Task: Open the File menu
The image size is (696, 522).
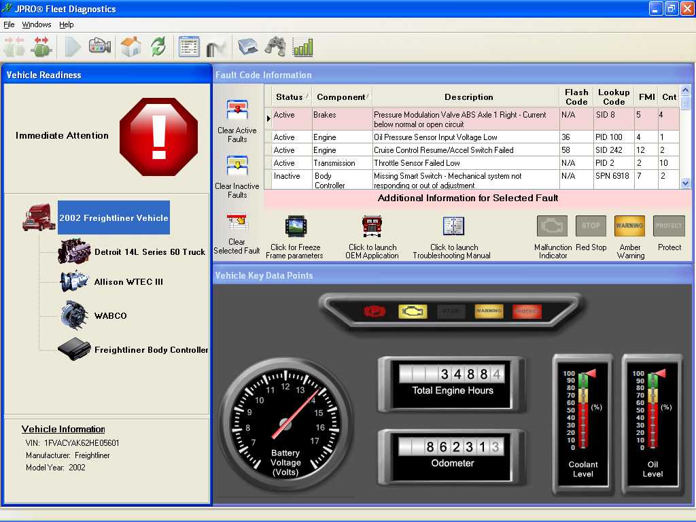Action: (9, 24)
